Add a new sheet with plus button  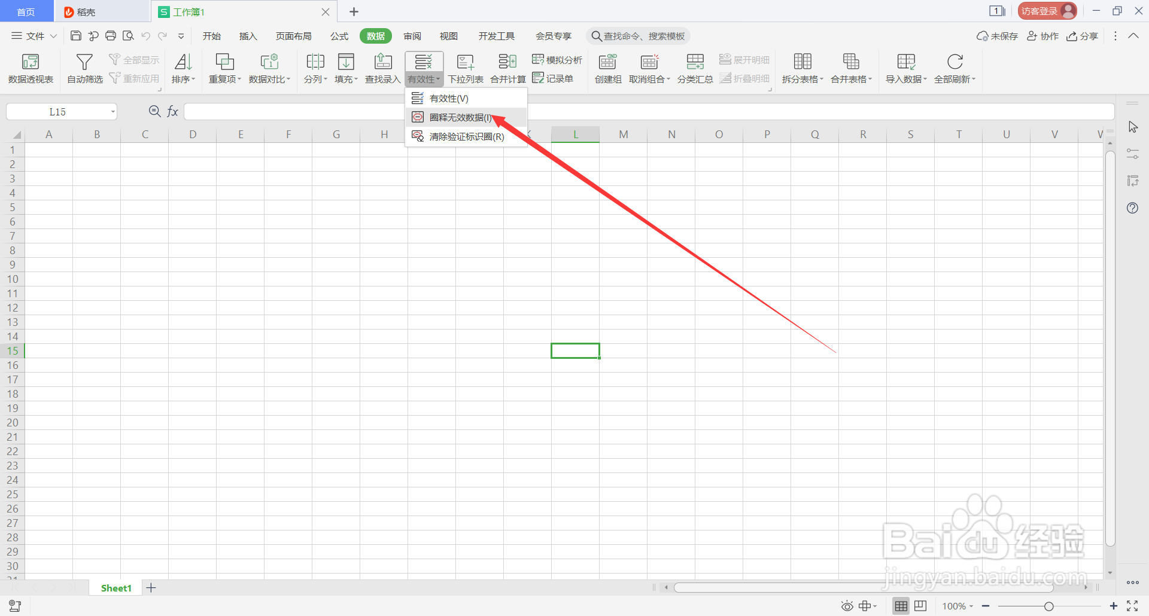pyautogui.click(x=151, y=588)
